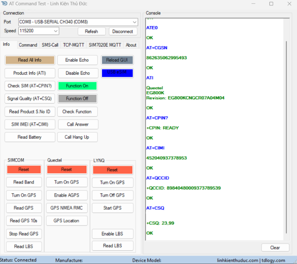The height and width of the screenshot is (264, 297).
Task: Click Call Answer
Action: (78, 124)
